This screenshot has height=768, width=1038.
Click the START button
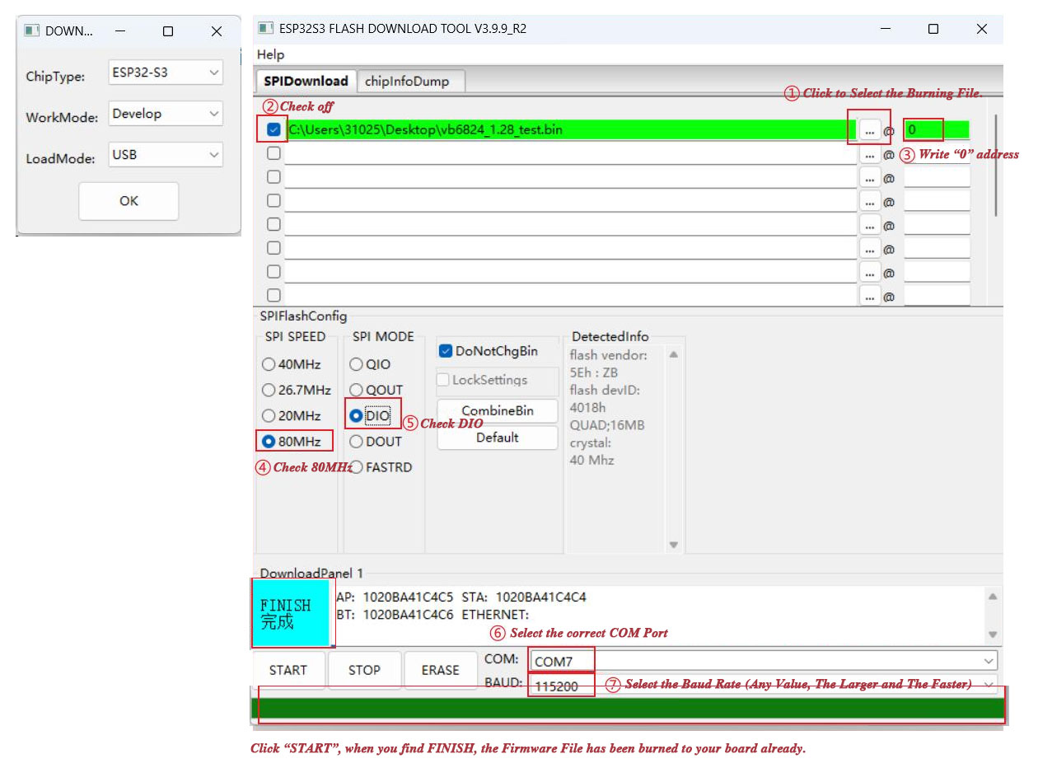(288, 670)
